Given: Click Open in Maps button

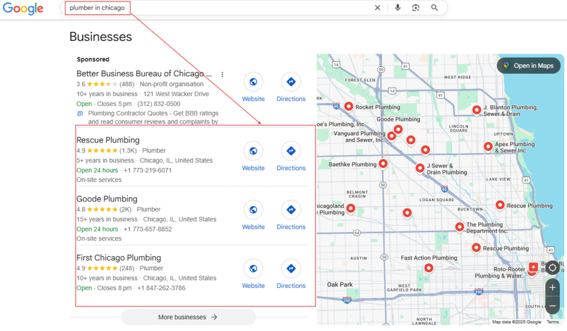Looking at the screenshot, I should (529, 66).
